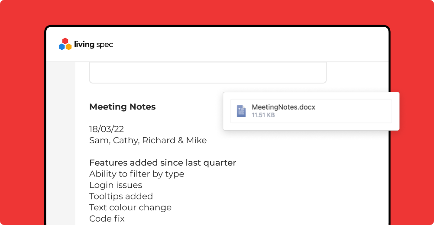Click inside the empty box above Meeting Notes
This screenshot has width=434, height=225.
(x=207, y=72)
